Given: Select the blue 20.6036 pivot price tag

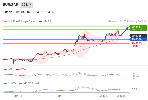Looking at the screenshot, I should coord(138,39).
